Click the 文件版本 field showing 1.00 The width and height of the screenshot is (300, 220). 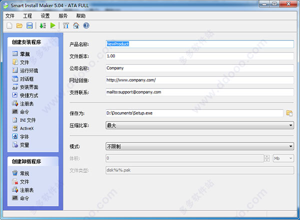[x=199, y=56]
